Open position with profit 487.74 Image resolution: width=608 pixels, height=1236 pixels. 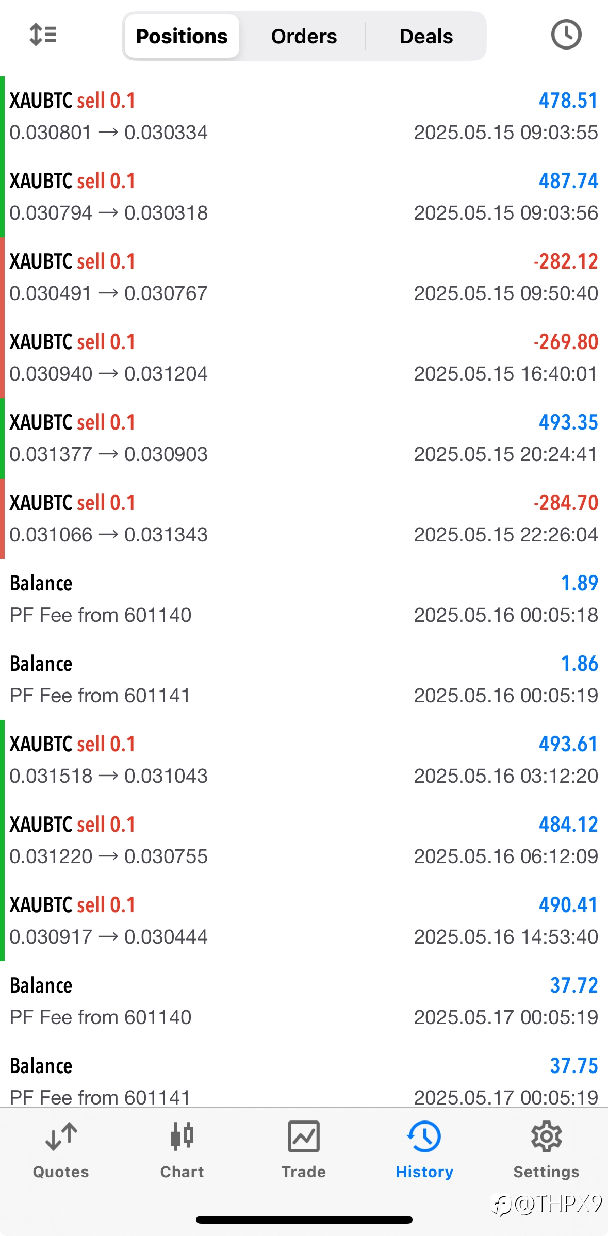304,197
